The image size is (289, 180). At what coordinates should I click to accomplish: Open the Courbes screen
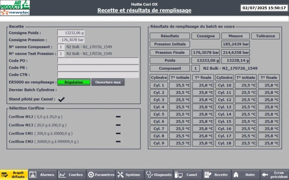pyautogui.click(x=72, y=175)
